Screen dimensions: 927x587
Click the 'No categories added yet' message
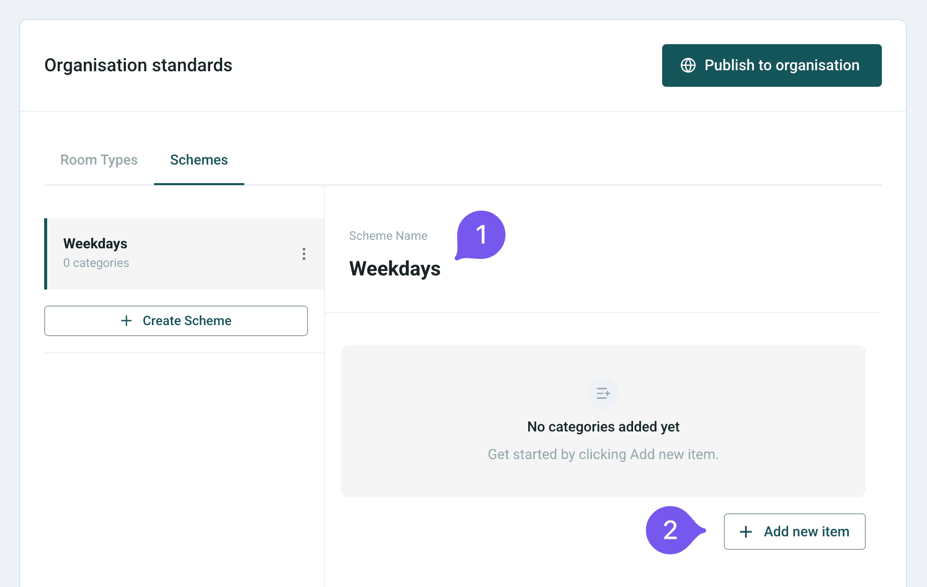(x=603, y=427)
